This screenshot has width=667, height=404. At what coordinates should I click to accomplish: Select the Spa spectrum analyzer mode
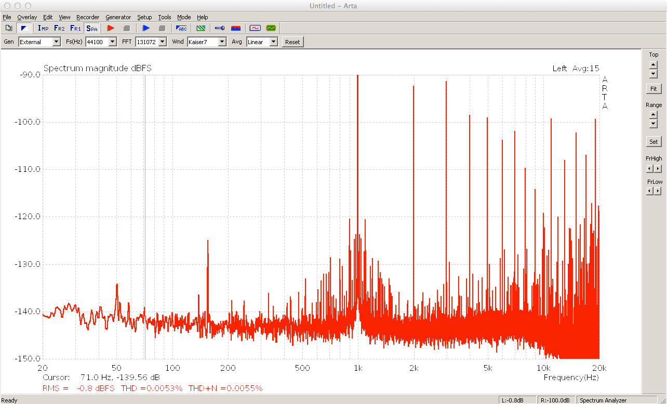pos(91,28)
